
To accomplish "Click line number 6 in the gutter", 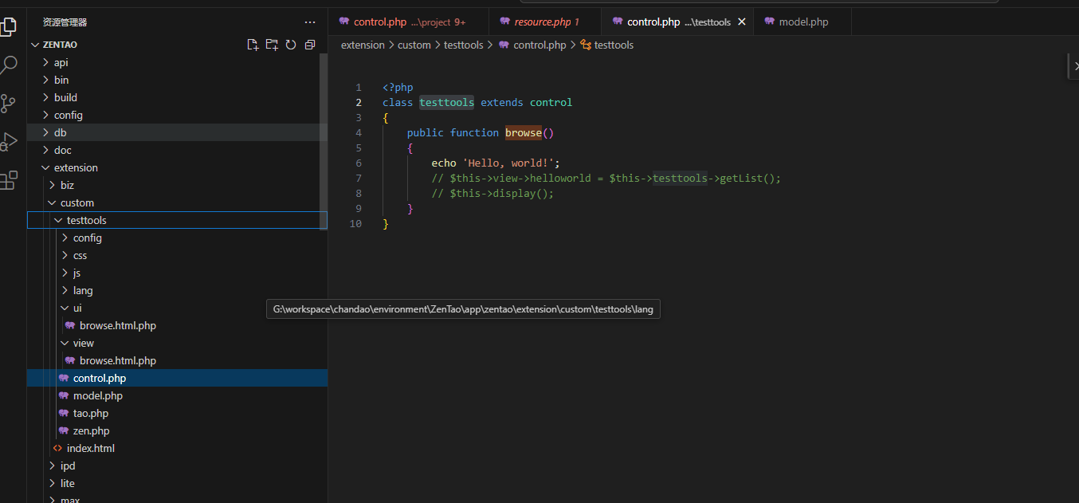I will (359, 163).
